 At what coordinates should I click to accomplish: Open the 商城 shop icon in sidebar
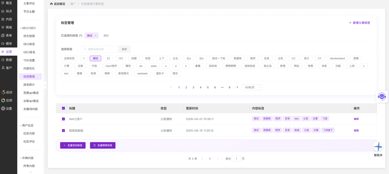pos(3,27)
